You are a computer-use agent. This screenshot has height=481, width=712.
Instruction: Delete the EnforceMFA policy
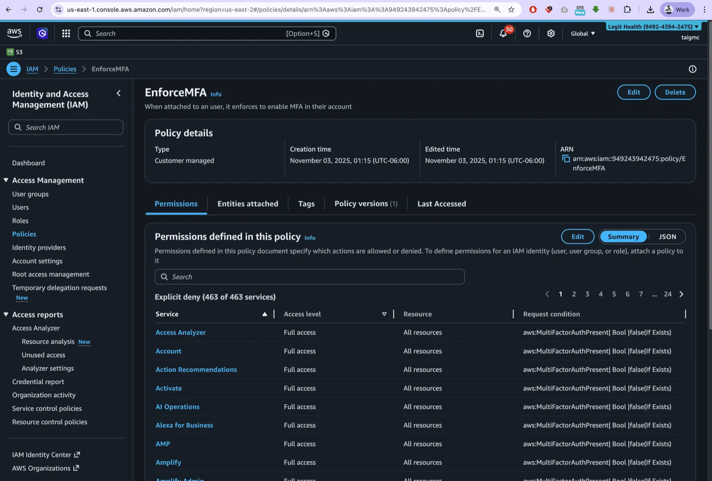pyautogui.click(x=675, y=92)
